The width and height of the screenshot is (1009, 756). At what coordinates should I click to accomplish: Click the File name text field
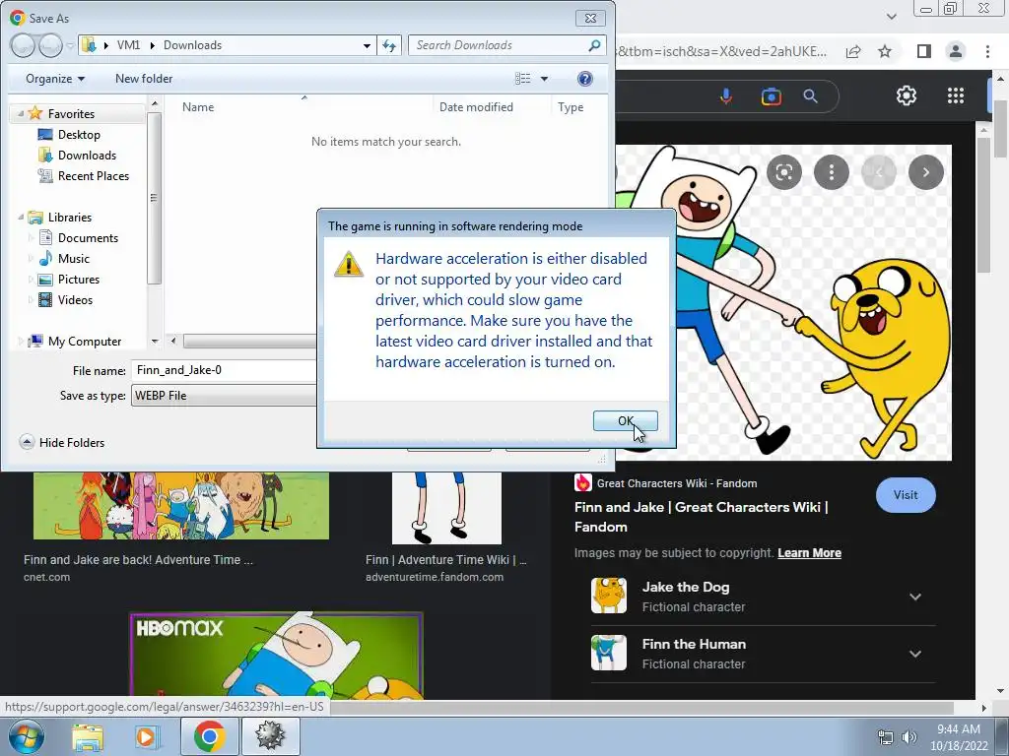pyautogui.click(x=224, y=370)
